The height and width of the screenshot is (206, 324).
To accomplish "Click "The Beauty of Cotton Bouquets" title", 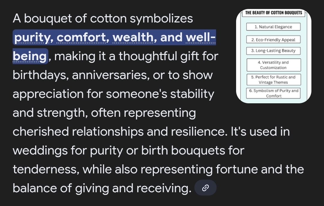I will 274,13.
